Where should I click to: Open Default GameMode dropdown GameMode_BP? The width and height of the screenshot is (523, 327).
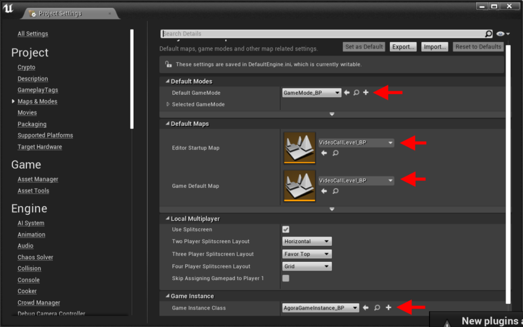[x=311, y=93]
